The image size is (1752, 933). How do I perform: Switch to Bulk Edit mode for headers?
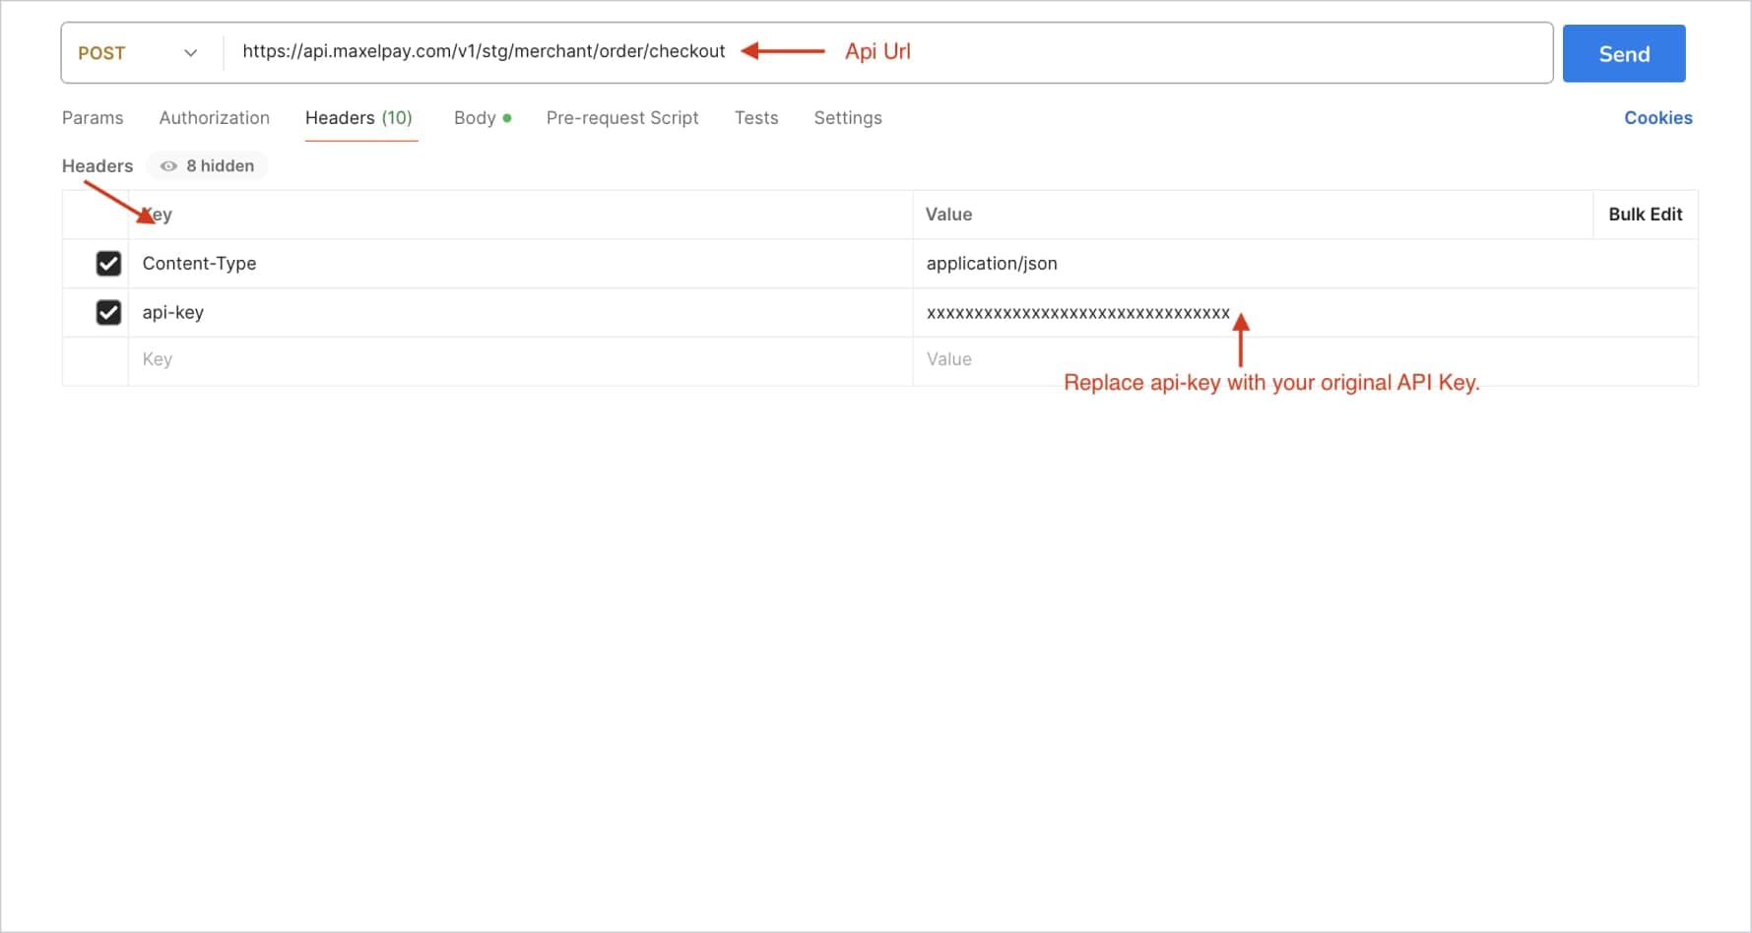click(x=1645, y=214)
